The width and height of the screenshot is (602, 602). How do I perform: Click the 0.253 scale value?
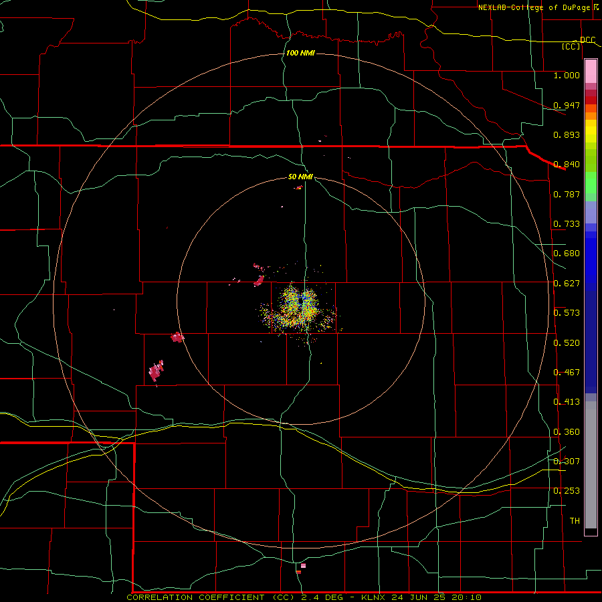(567, 491)
